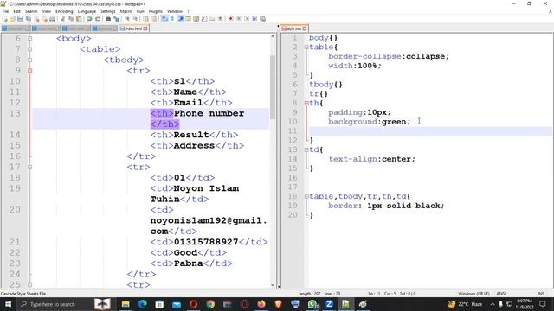This screenshot has width=554, height=311.
Task: Collapse the fold marker on style.css line 18
Action: [x=306, y=196]
